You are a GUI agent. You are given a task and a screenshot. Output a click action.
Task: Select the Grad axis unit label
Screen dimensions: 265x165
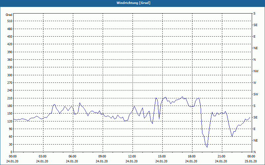click(9, 15)
